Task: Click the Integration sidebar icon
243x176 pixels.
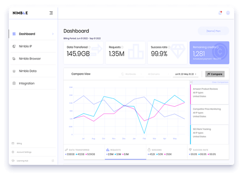Action: pyautogui.click(x=14, y=83)
